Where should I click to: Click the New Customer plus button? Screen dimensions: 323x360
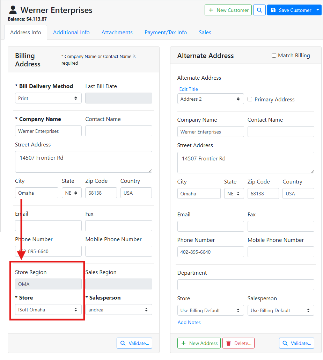228,10
